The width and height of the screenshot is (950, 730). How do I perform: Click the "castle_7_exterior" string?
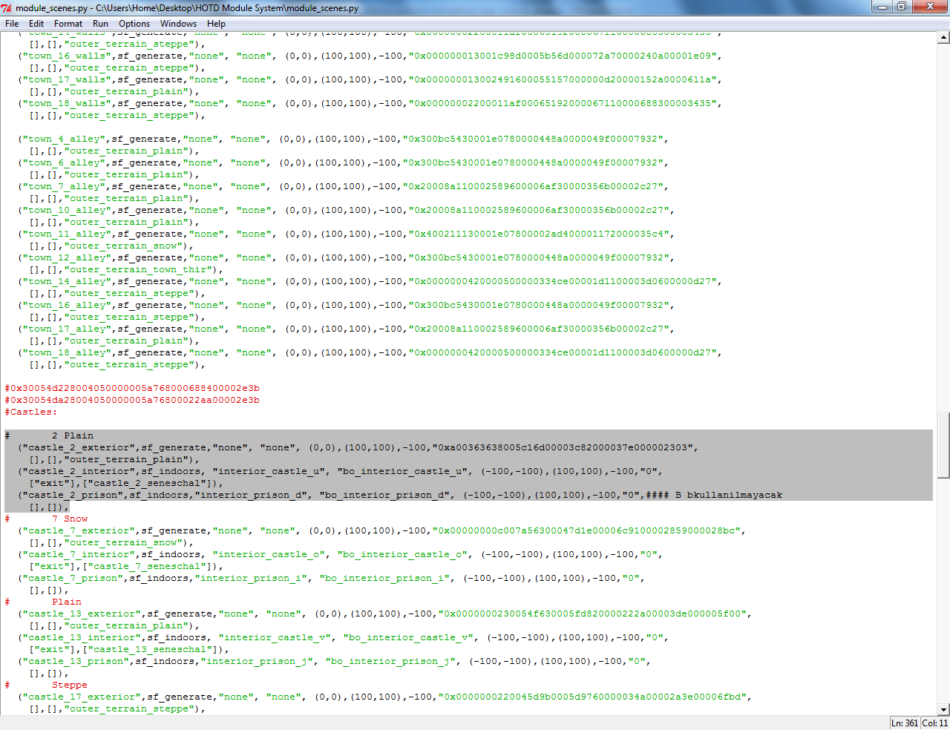coord(80,530)
